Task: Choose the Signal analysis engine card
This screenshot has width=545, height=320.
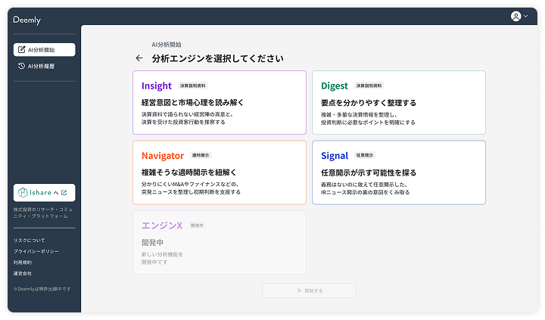Action: pos(398,172)
